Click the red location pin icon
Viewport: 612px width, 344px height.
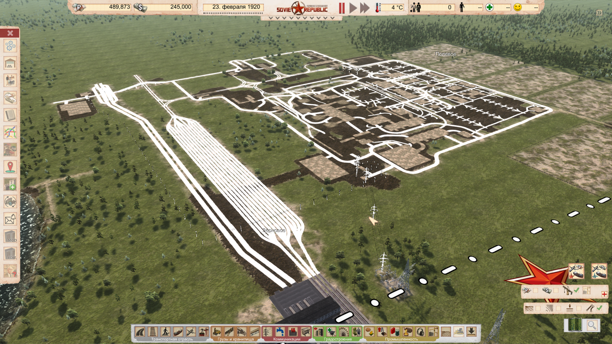(x=10, y=167)
